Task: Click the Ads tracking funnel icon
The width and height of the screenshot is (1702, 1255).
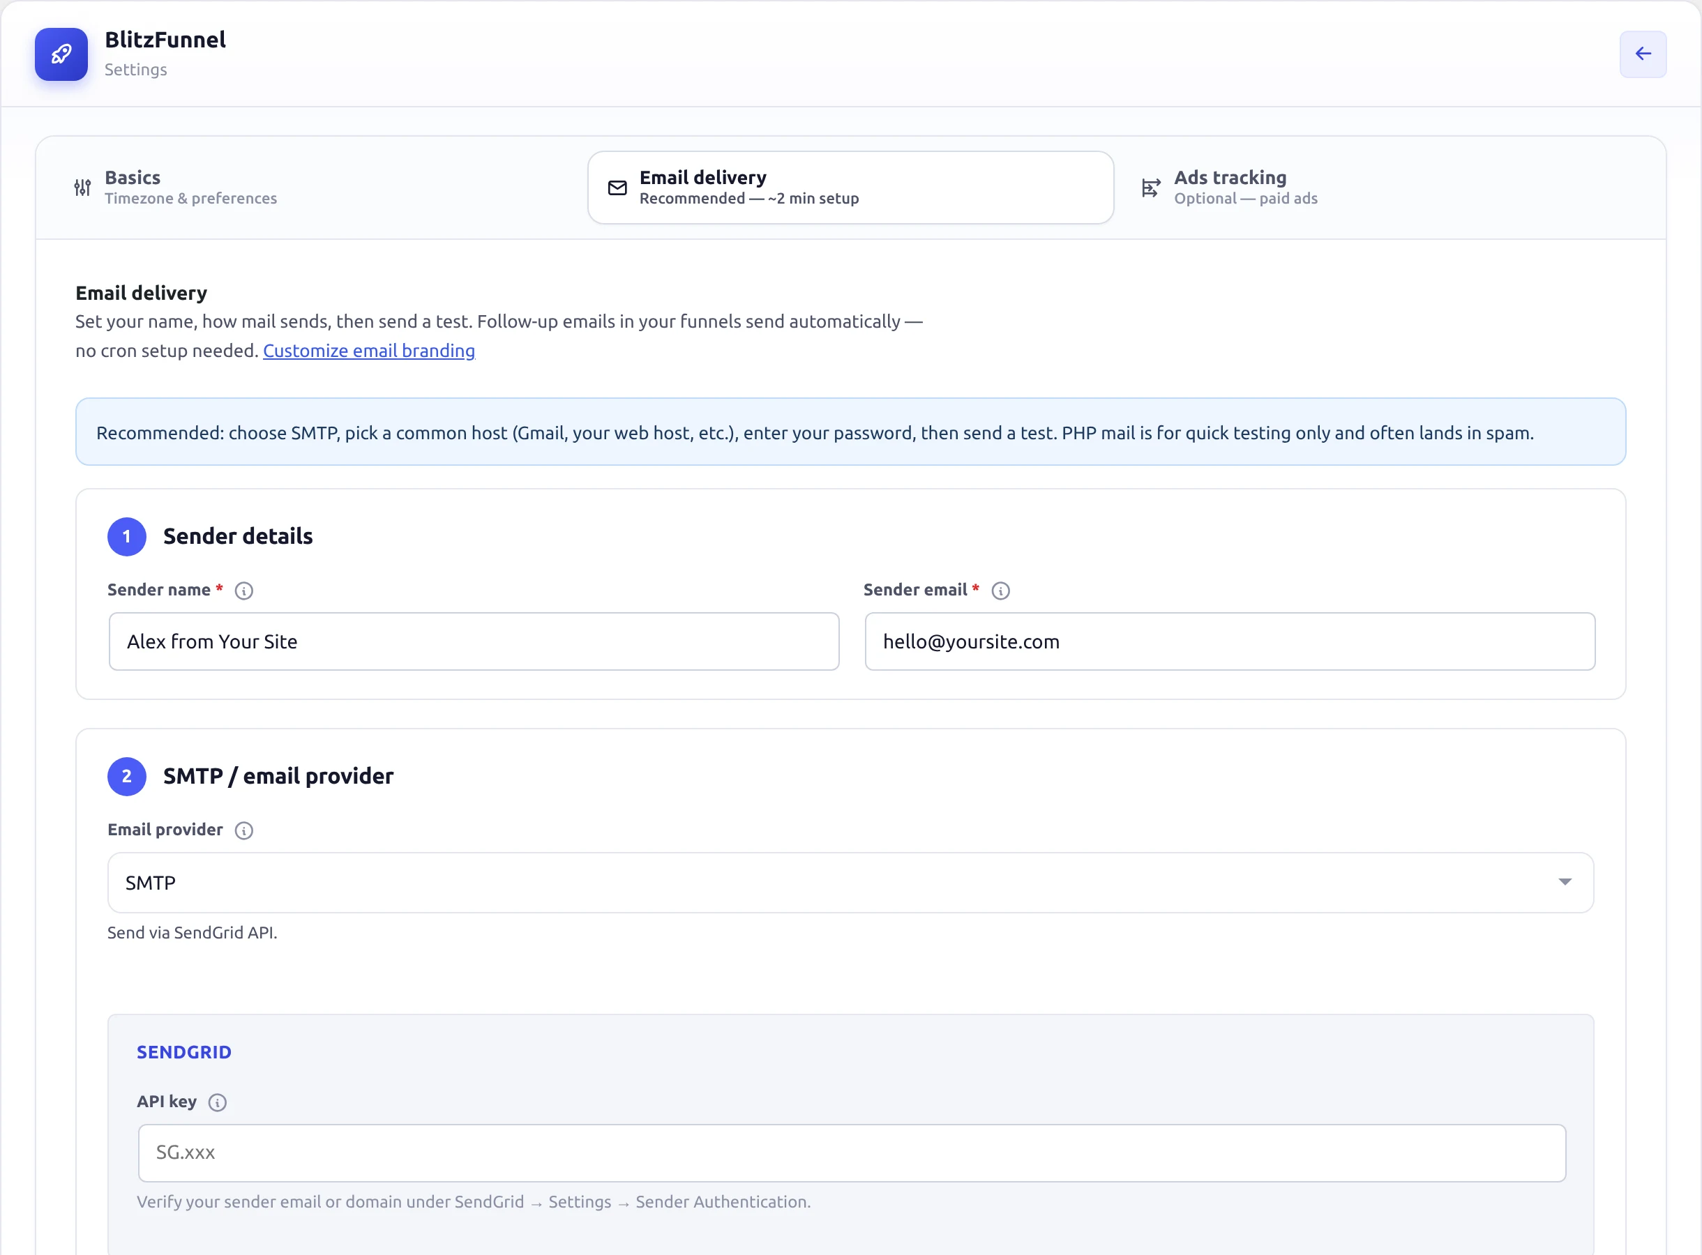Action: tap(1151, 188)
